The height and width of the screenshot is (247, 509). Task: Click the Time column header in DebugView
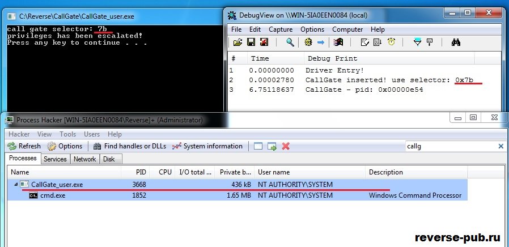point(275,58)
